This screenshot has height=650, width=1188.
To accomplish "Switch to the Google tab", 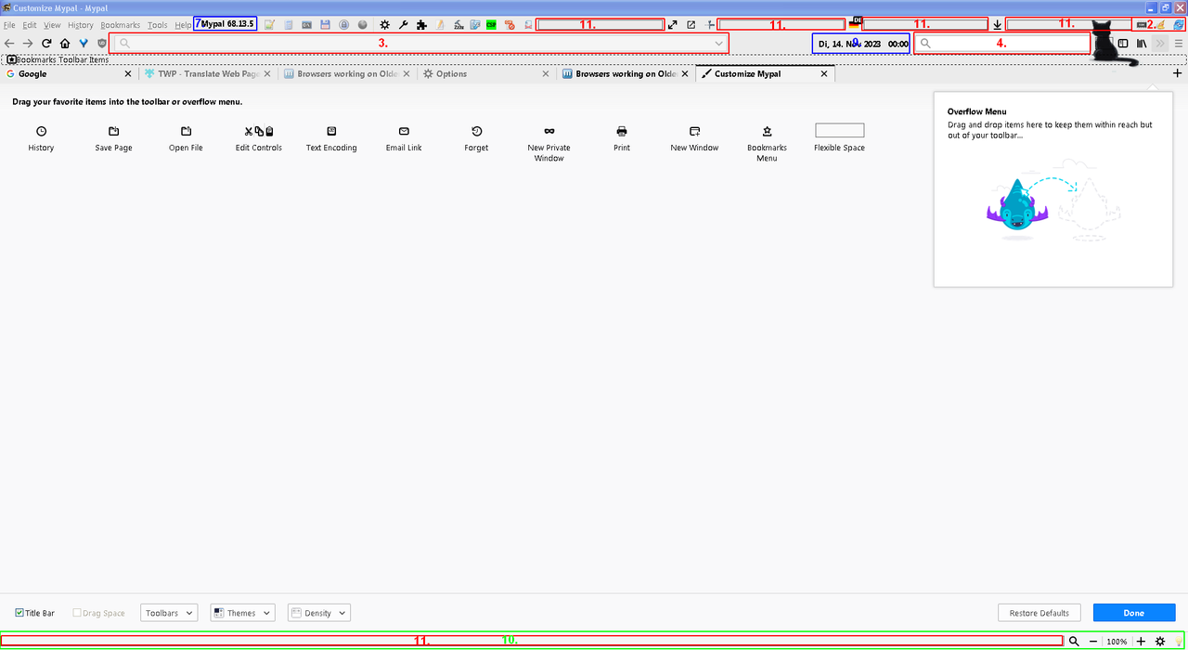I will pyautogui.click(x=69, y=73).
